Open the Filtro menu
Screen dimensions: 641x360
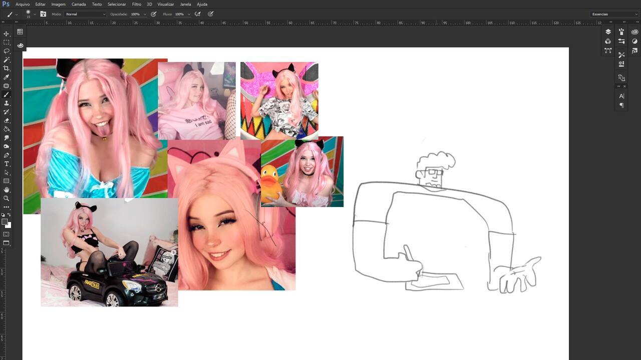click(x=136, y=4)
